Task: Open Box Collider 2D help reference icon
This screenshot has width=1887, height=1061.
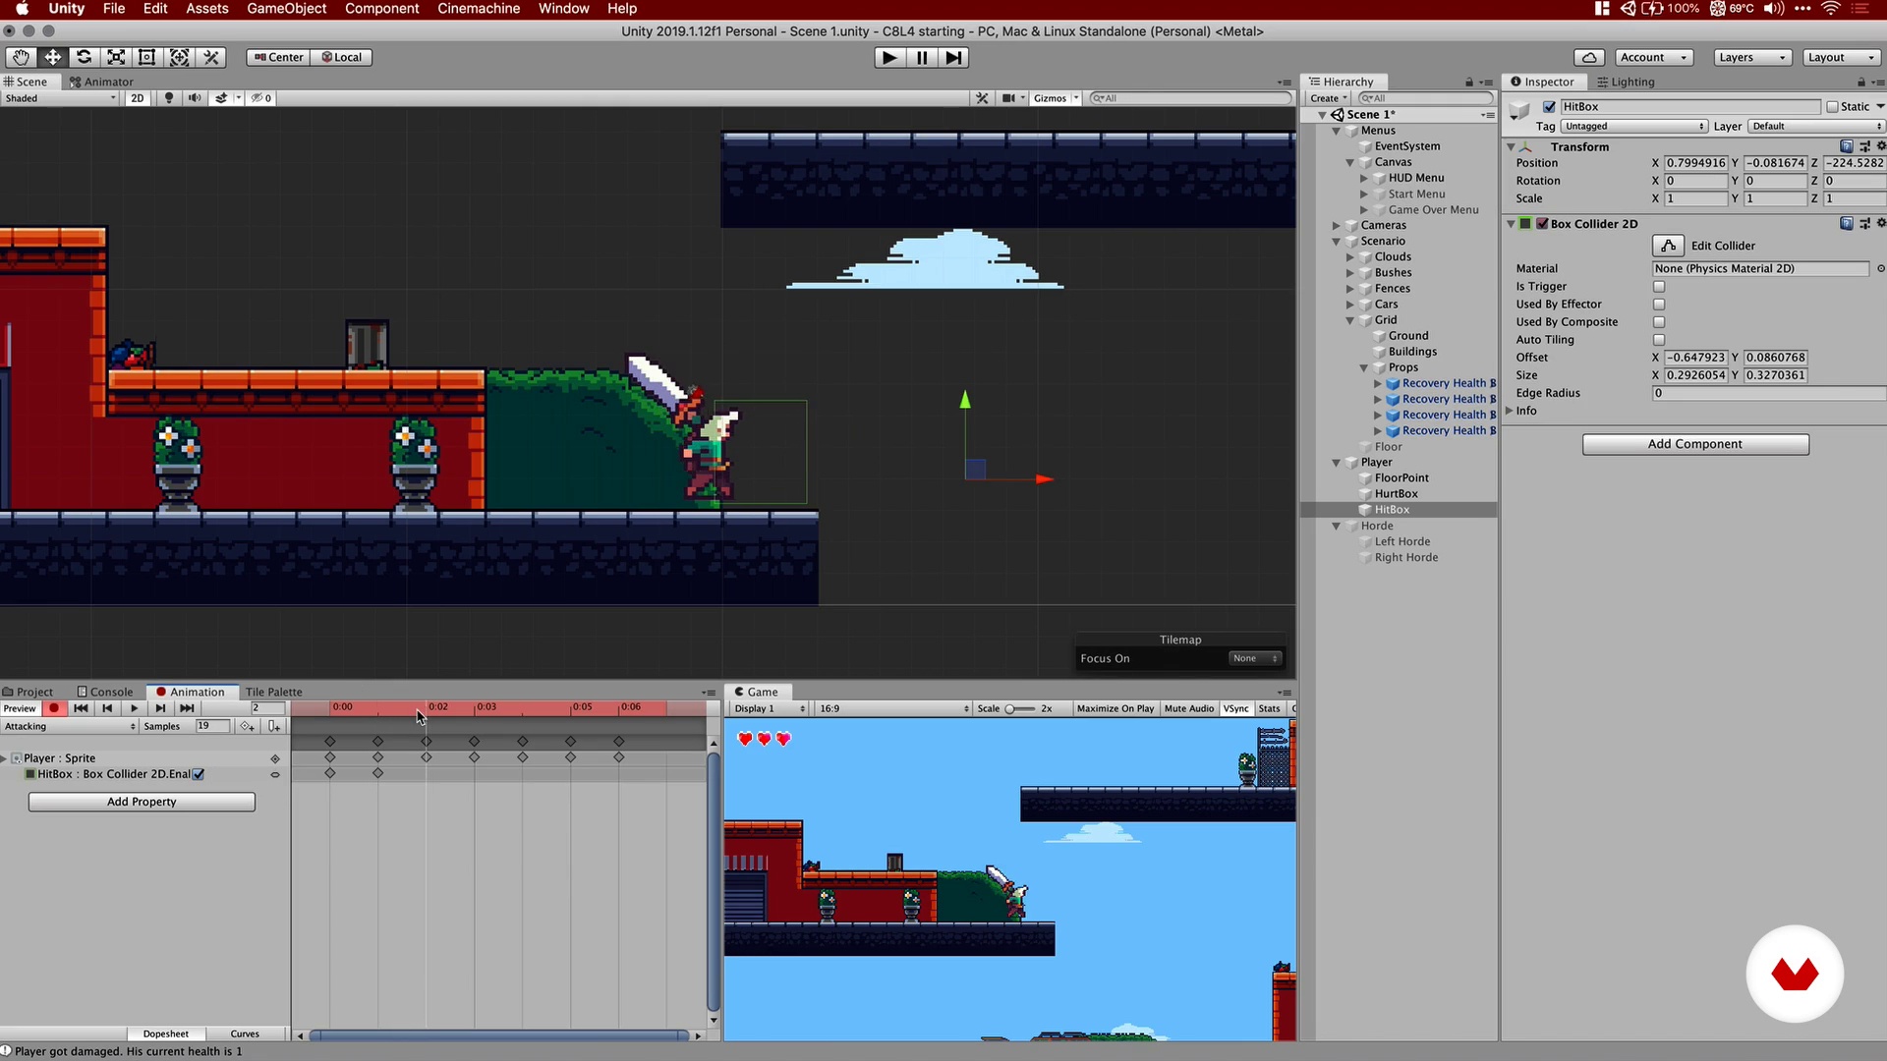Action: pos(1847,224)
